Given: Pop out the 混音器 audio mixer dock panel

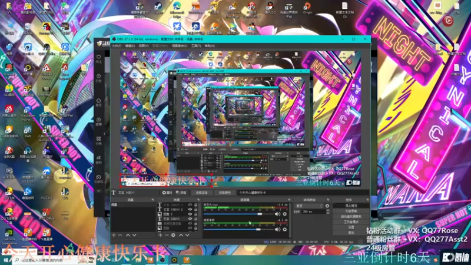Looking at the screenshot, I should pos(289,200).
